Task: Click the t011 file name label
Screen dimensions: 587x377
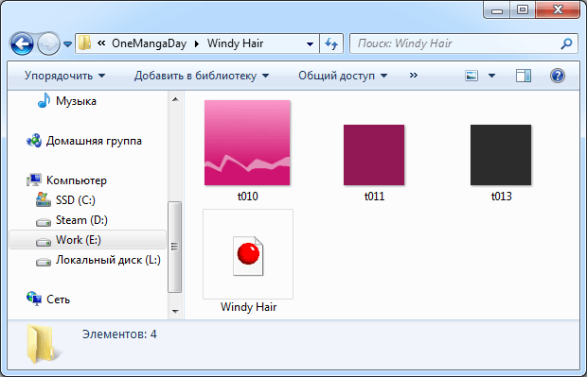Action: click(374, 197)
